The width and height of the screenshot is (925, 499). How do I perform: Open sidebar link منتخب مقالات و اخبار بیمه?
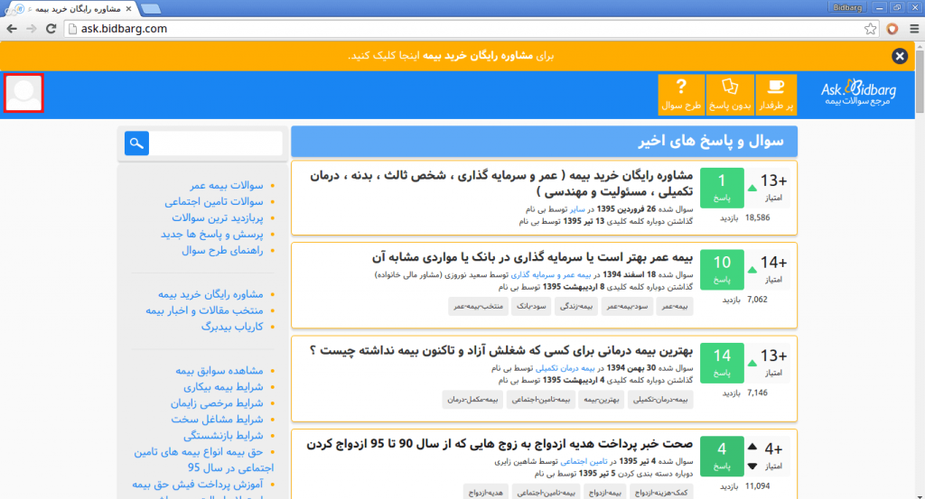(x=205, y=310)
